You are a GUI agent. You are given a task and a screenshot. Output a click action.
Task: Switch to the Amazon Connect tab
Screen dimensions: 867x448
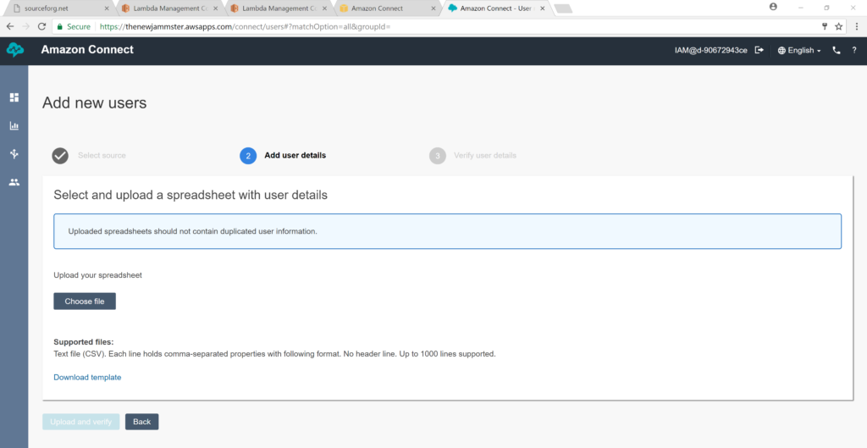click(387, 8)
